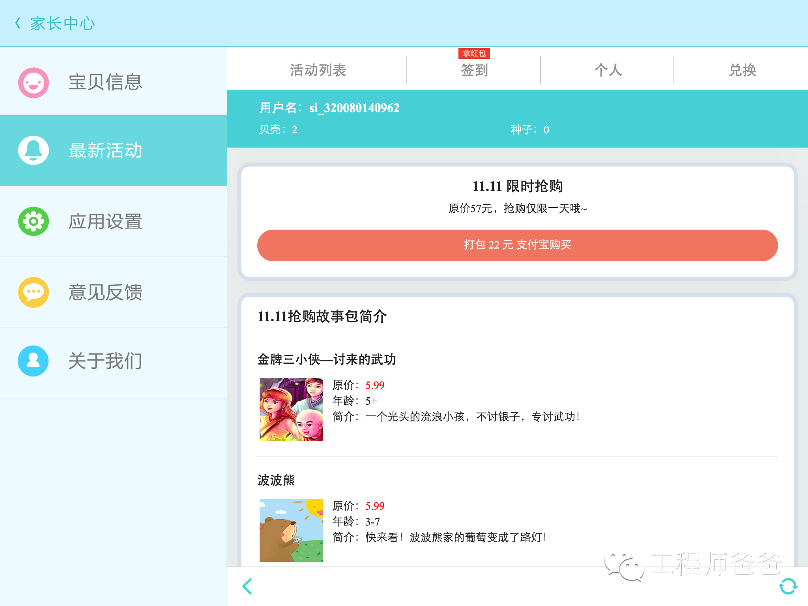Open the 兑换 tab
Screen dimensions: 808x606
click(742, 70)
